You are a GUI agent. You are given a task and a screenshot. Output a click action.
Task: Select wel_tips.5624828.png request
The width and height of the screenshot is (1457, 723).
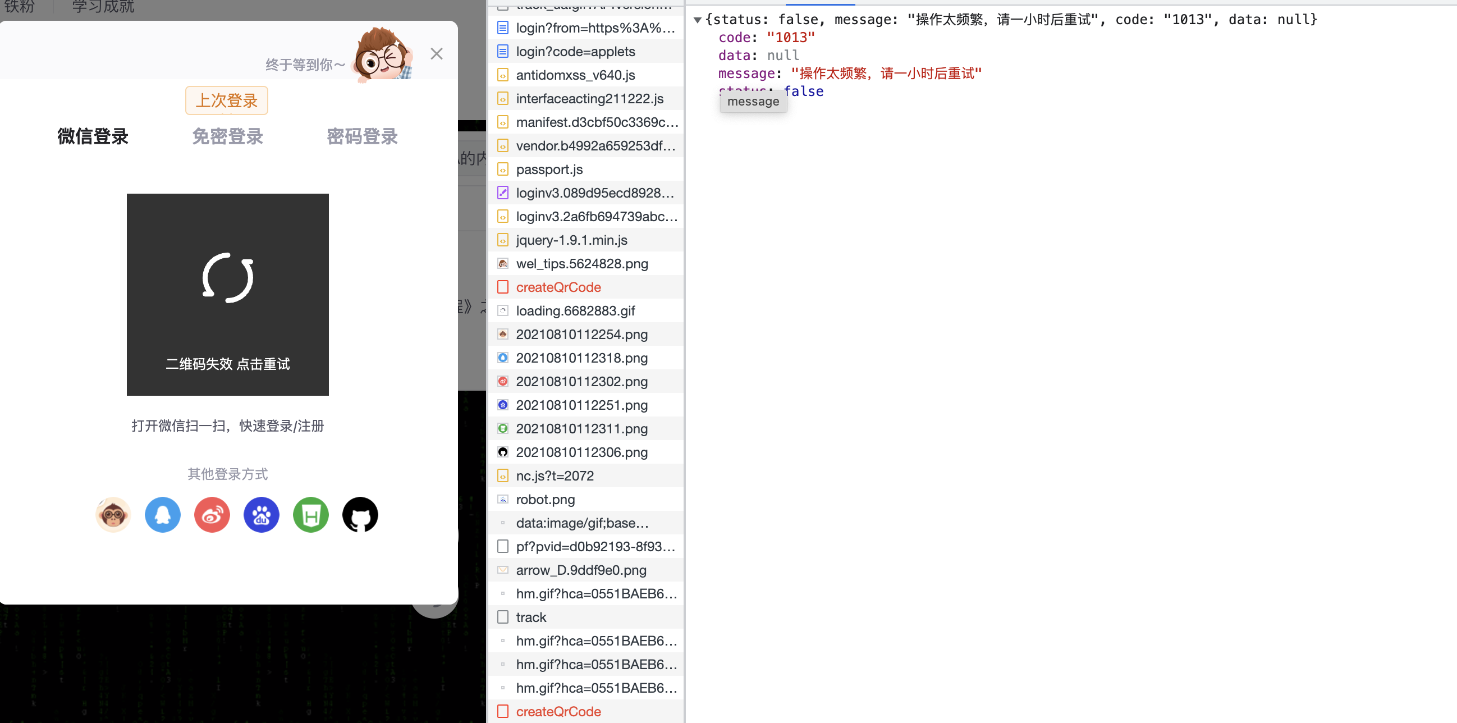pyautogui.click(x=585, y=264)
